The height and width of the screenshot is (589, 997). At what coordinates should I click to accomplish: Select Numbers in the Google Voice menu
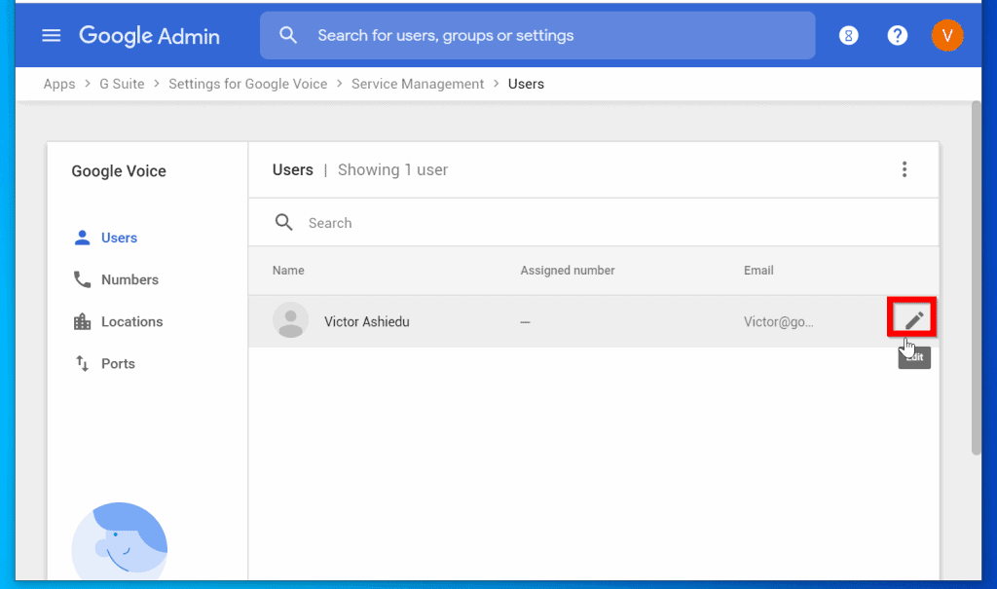(130, 279)
